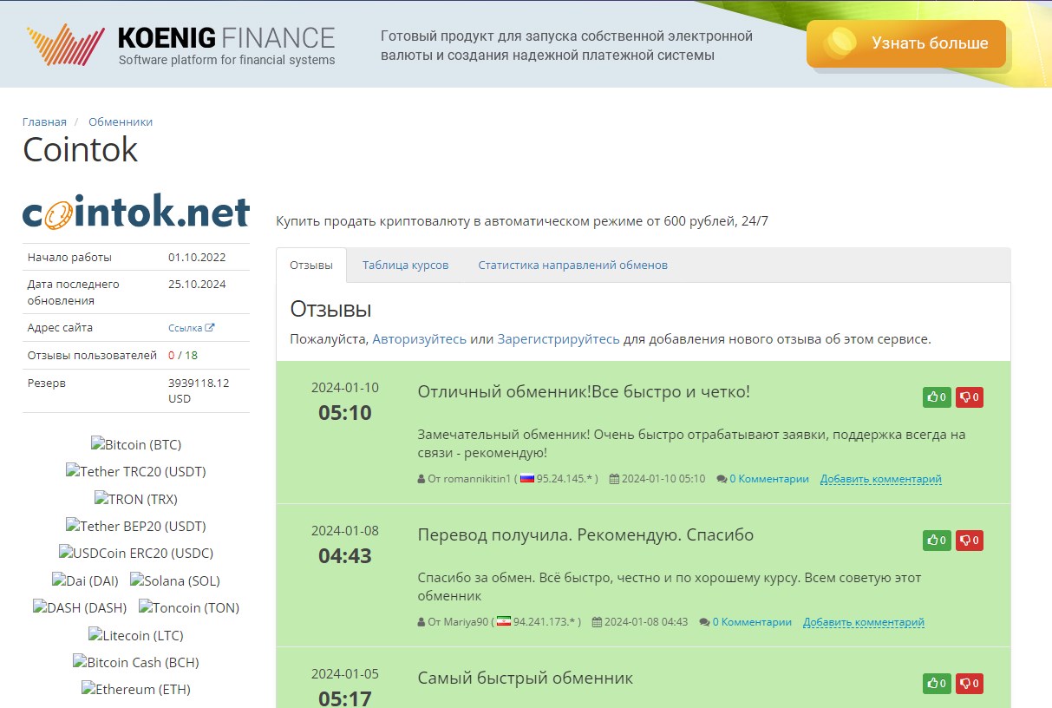Click the USDCoin ERC20 (USDC) currency image
Screen dimensions: 1052x708
136,553
